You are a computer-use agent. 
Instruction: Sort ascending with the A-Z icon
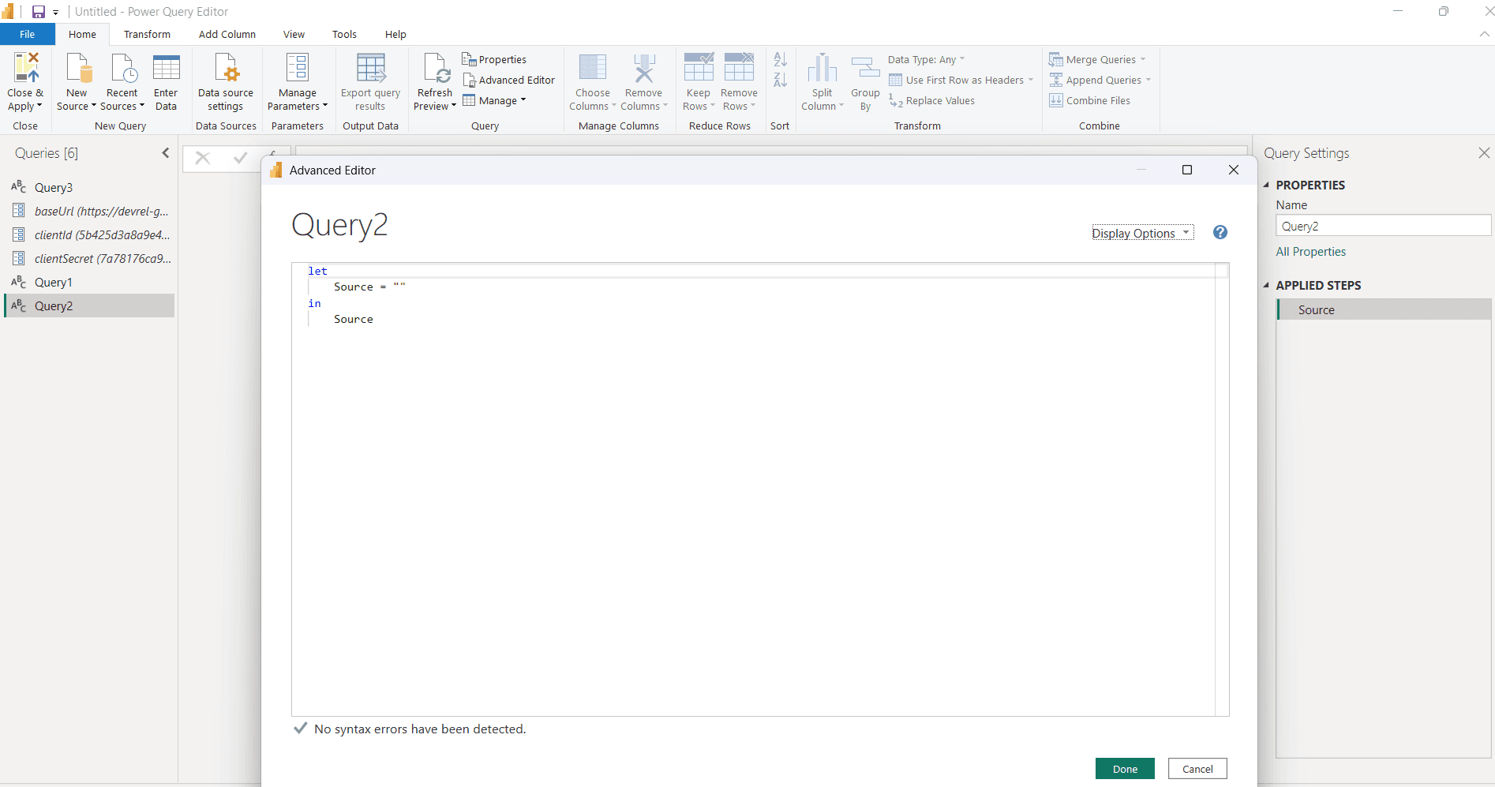click(x=780, y=59)
